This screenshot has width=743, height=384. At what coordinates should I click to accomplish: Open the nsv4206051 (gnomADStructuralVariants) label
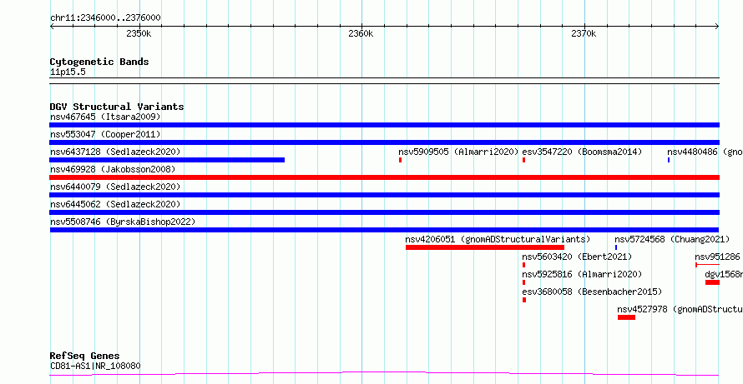tap(498, 239)
